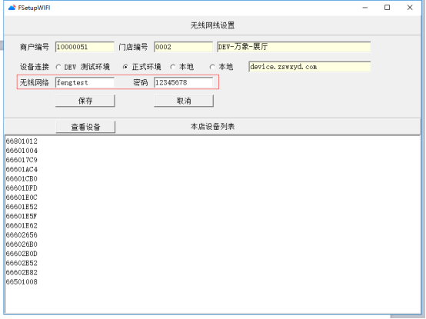Select device 66602B52 in the list
The width and height of the screenshot is (426, 319).
(22, 264)
